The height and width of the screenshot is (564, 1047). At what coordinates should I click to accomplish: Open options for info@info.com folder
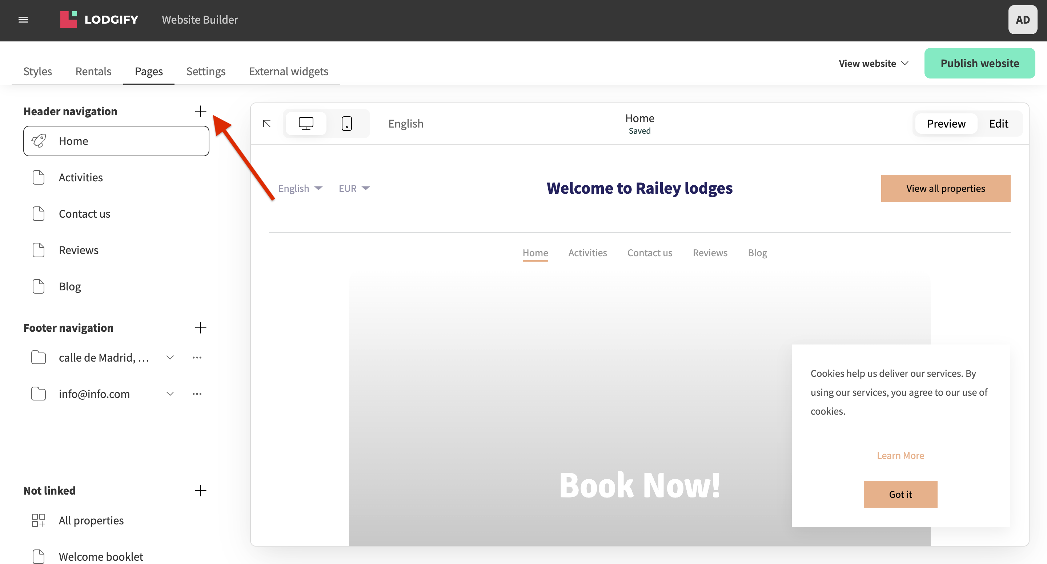point(197,394)
